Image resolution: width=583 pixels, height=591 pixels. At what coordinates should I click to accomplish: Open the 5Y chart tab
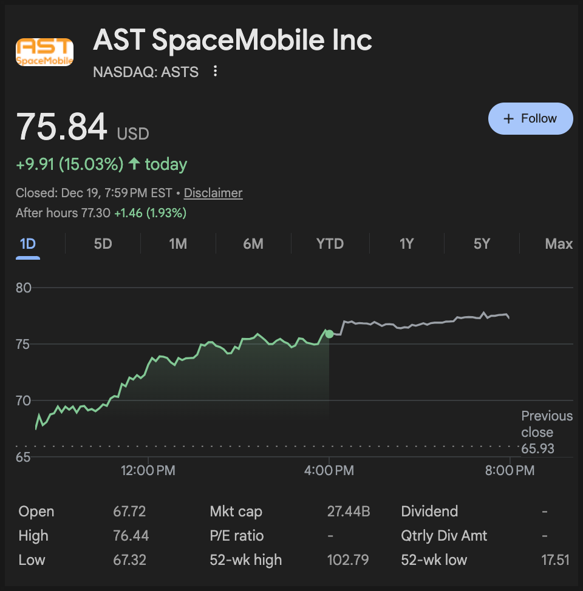pyautogui.click(x=482, y=244)
